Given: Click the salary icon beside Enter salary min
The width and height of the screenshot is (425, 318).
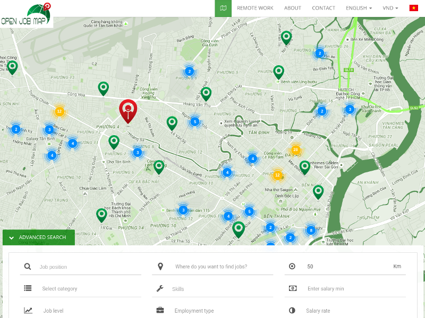Looking at the screenshot, I should pyautogui.click(x=292, y=288).
